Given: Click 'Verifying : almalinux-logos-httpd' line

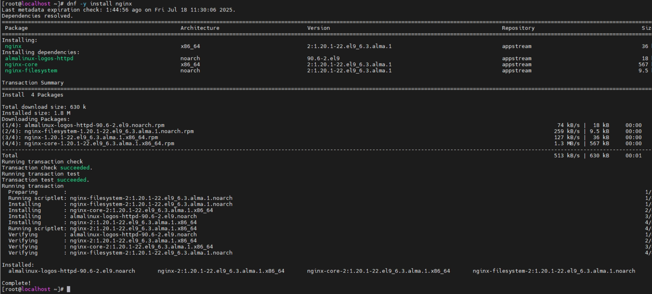Looking at the screenshot, I should coord(102,235).
